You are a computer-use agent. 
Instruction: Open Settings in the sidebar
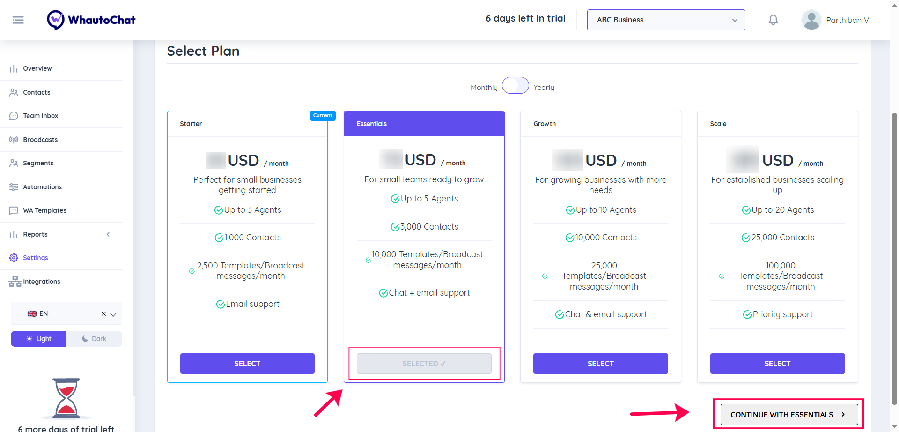tap(36, 258)
